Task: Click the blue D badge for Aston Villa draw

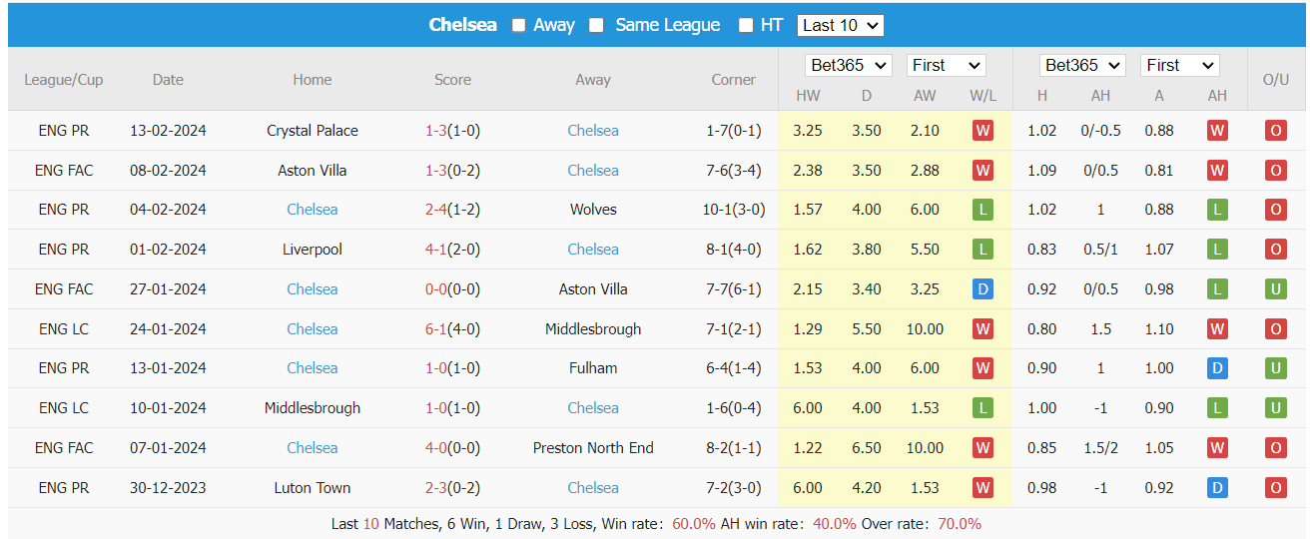Action: (x=982, y=289)
